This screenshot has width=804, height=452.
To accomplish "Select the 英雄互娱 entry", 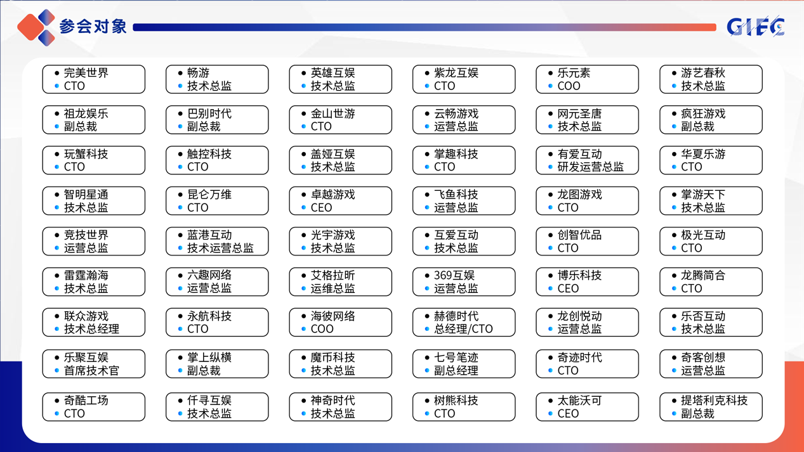I will [341, 79].
